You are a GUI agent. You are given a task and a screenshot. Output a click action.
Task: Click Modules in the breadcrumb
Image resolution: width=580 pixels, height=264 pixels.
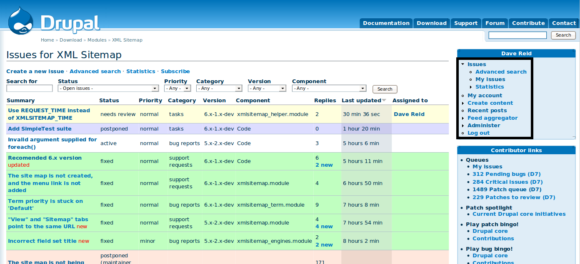[x=97, y=40]
